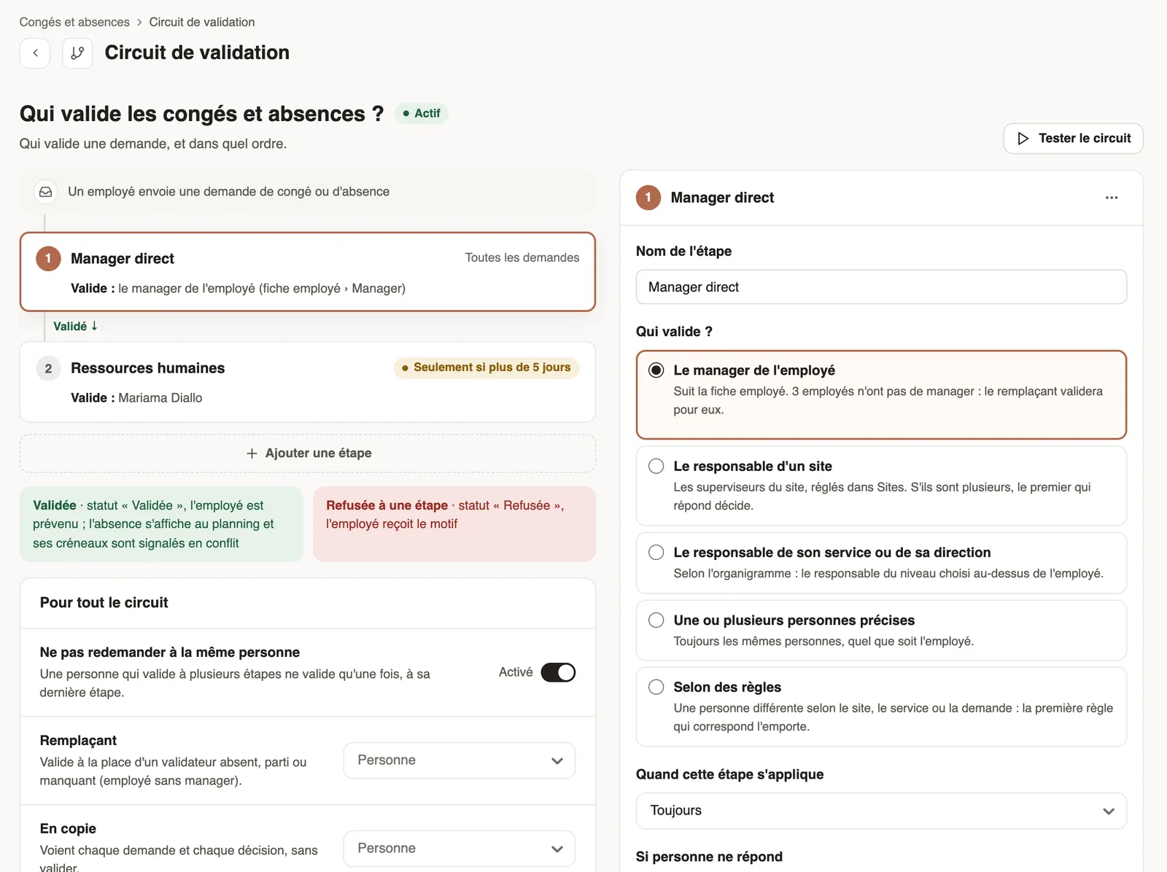The width and height of the screenshot is (1167, 872).
Task: Click the Qui valide ? label
Action: 674,332
